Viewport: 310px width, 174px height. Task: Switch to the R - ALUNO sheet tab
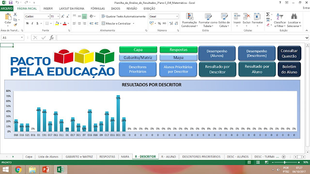[x=168, y=157]
